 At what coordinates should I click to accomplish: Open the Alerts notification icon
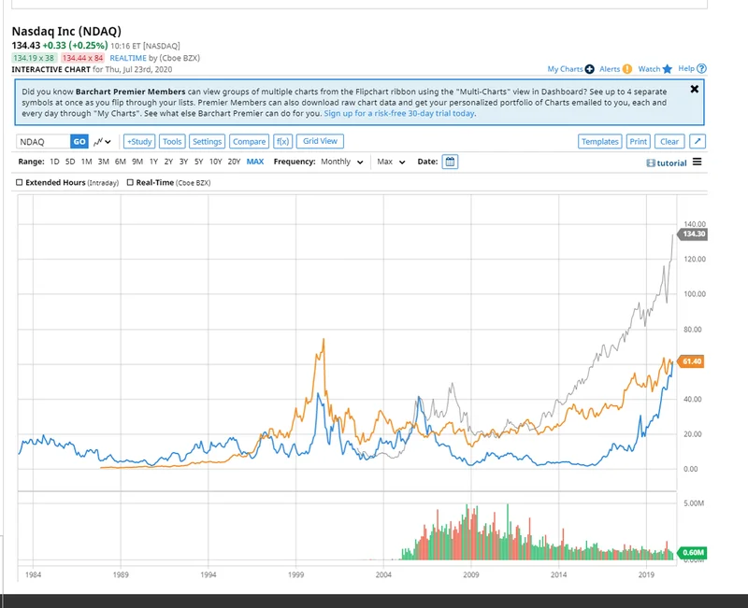pyautogui.click(x=626, y=69)
